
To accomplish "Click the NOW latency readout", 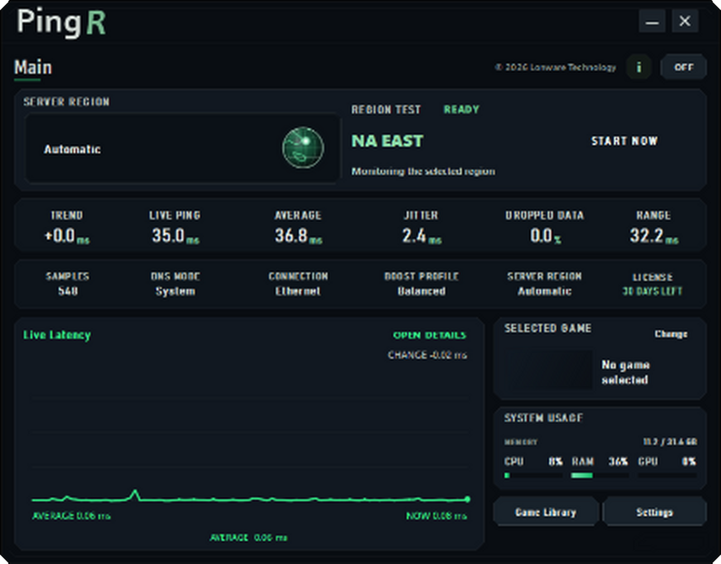I will (436, 516).
